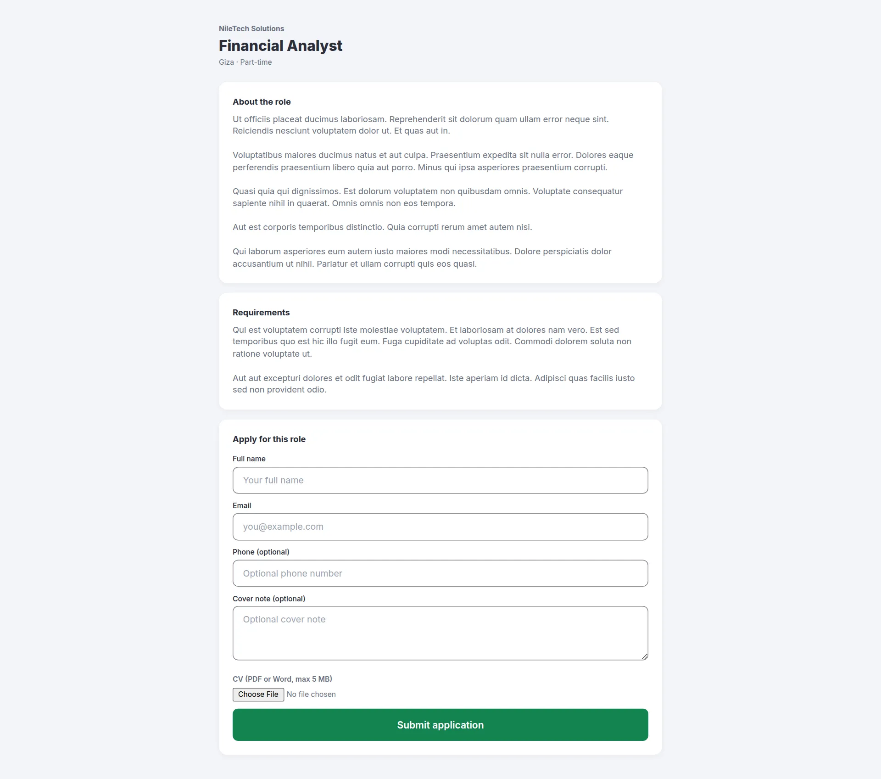Viewport: 881px width, 779px height.
Task: Open the Choose File picker
Action: [258, 695]
